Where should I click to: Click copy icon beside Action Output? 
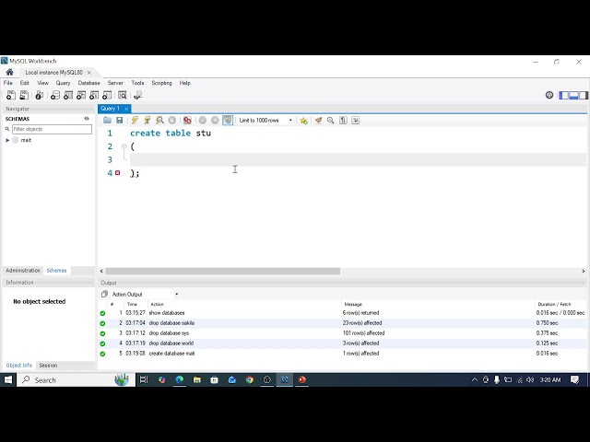tap(104, 295)
